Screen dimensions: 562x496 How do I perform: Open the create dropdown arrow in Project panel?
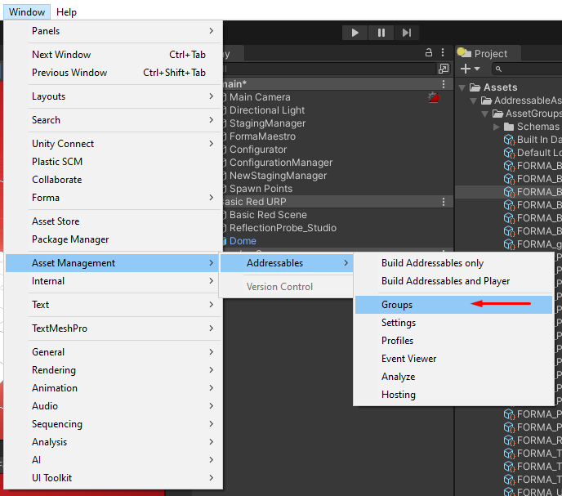tap(477, 69)
